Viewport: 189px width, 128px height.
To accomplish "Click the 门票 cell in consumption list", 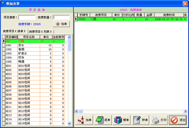I will point(101,19).
